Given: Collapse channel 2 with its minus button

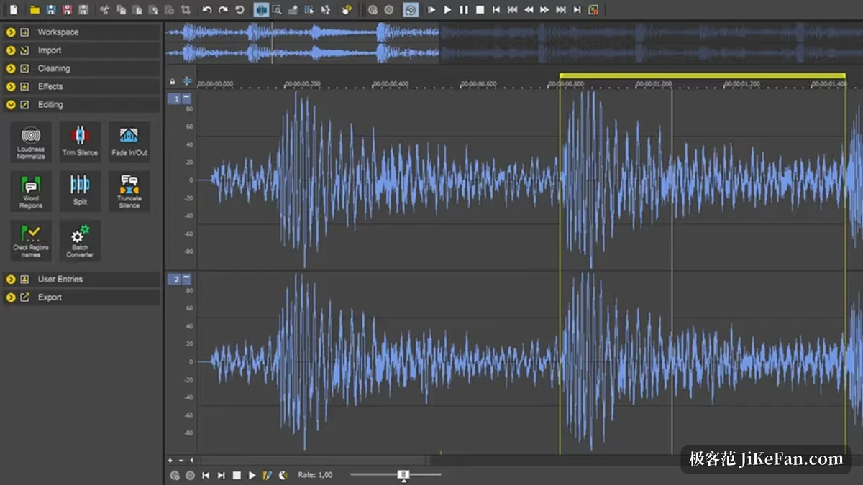Looking at the screenshot, I should tap(186, 279).
